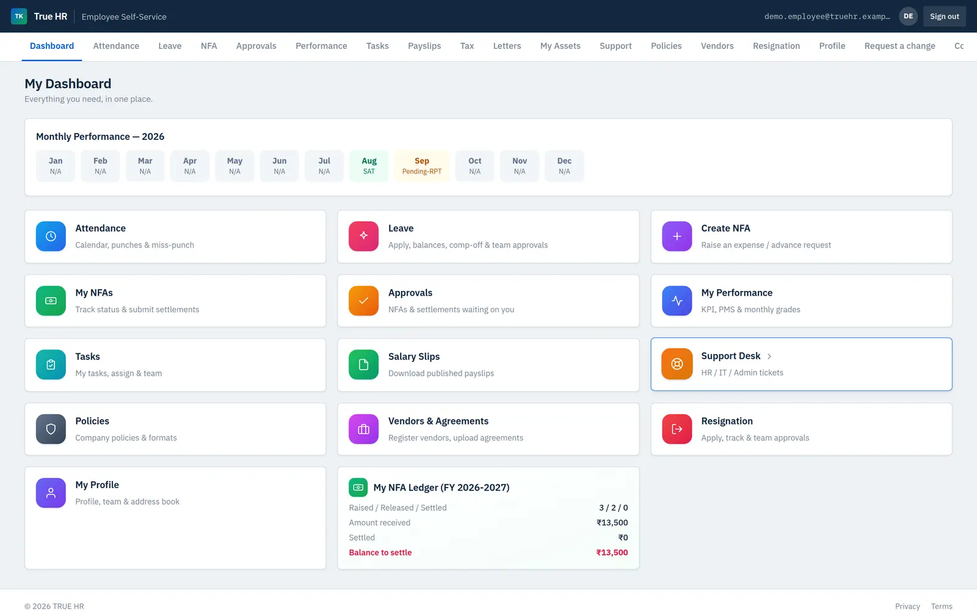
Task: Go to the Tax navigation tab
Action: pos(467,46)
